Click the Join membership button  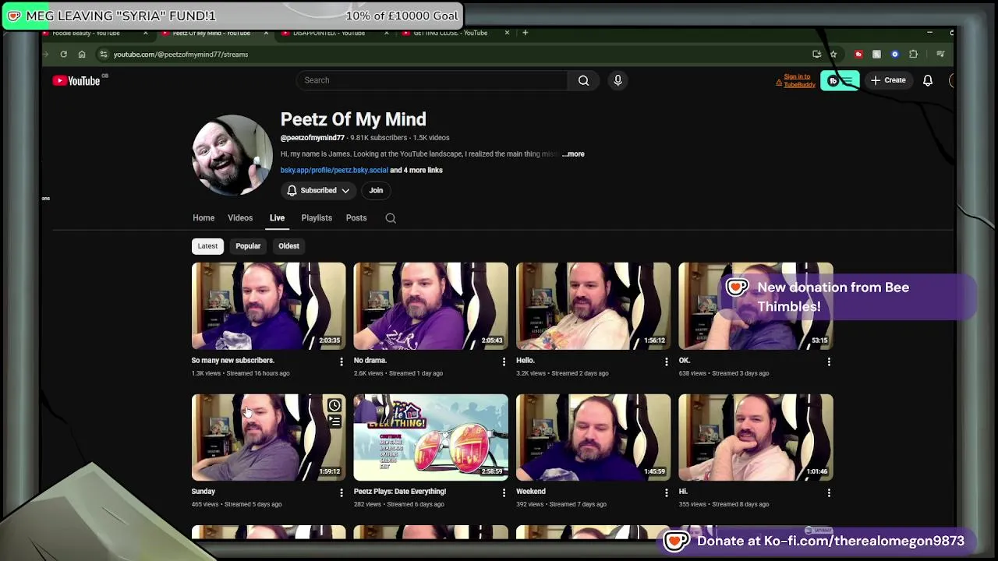tap(376, 190)
